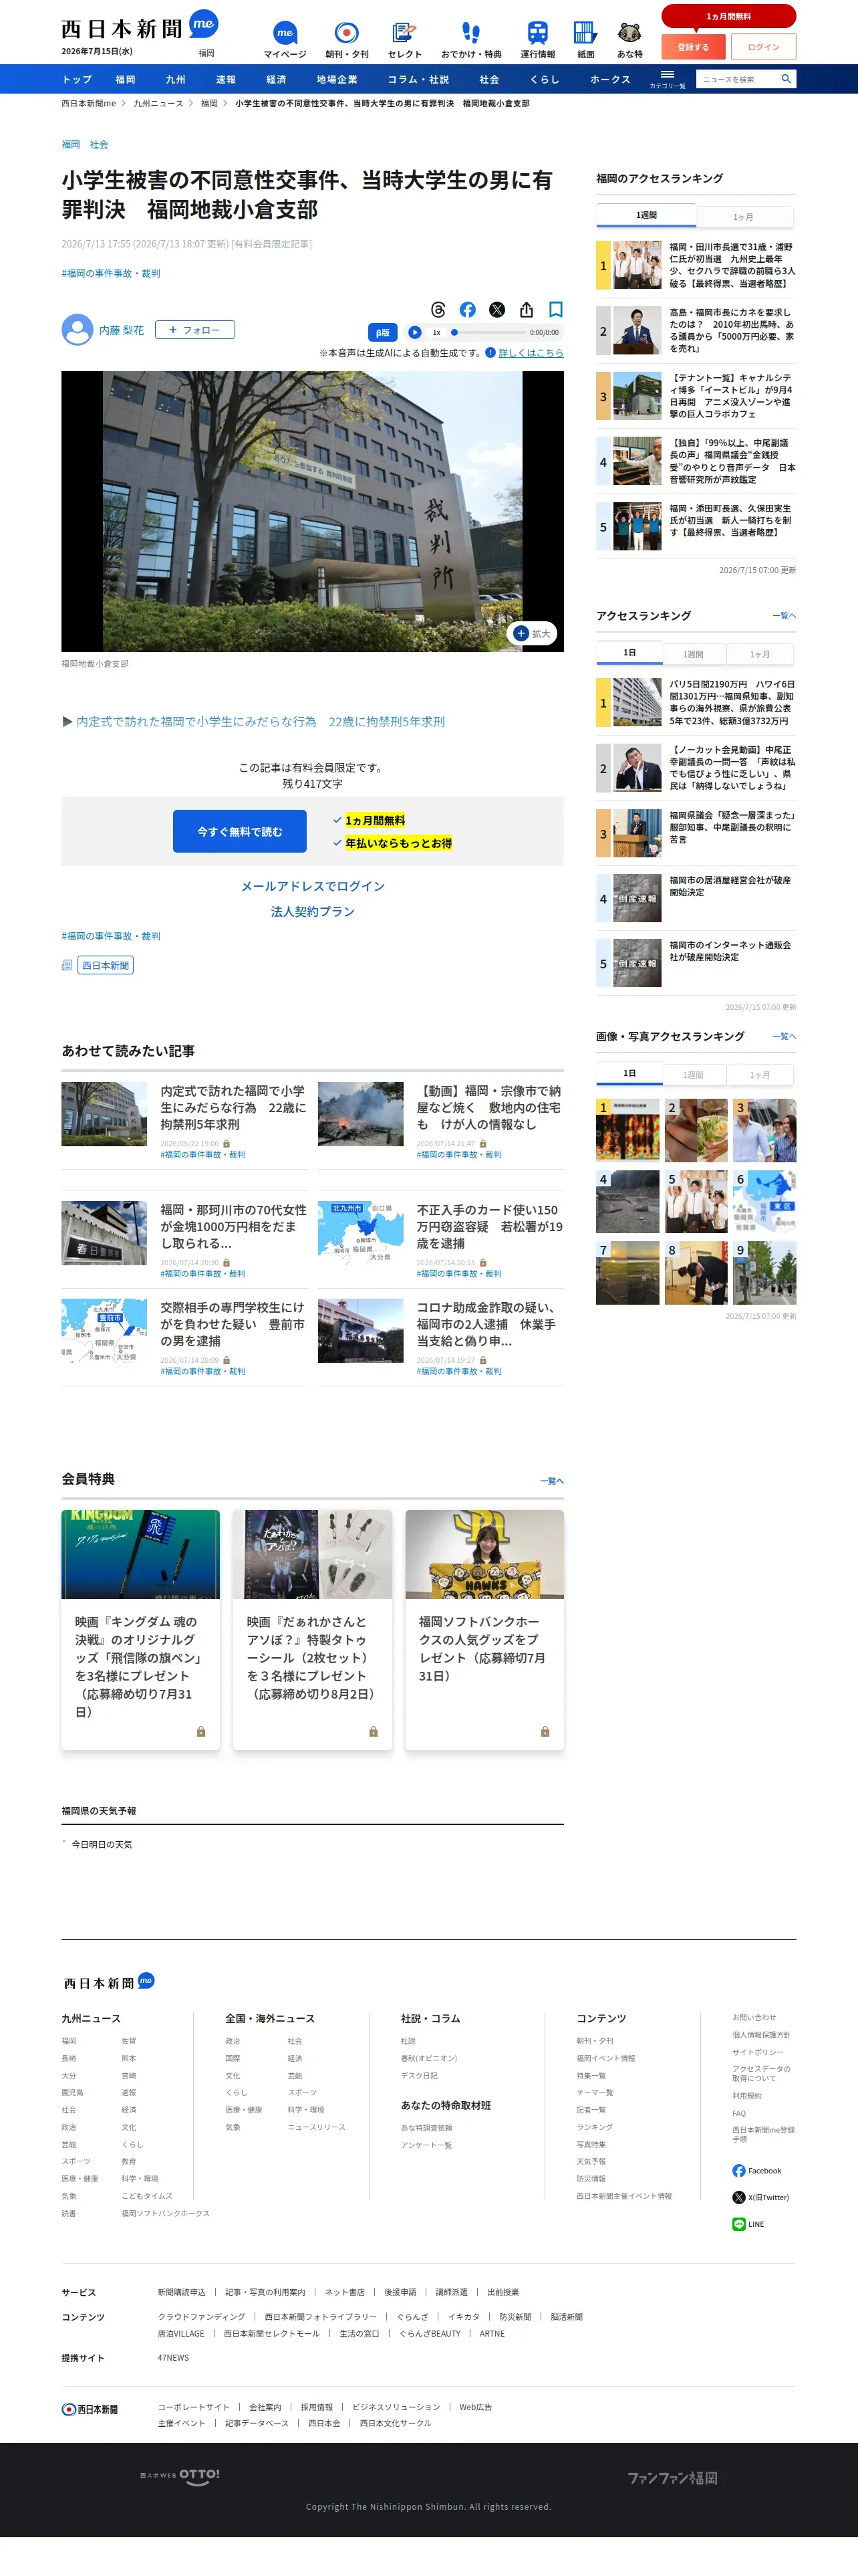Screen dimensions: 858x2576
Task: Select the 1日 tab in 画像・写真アクセスランキング
Action: pyautogui.click(x=629, y=1074)
